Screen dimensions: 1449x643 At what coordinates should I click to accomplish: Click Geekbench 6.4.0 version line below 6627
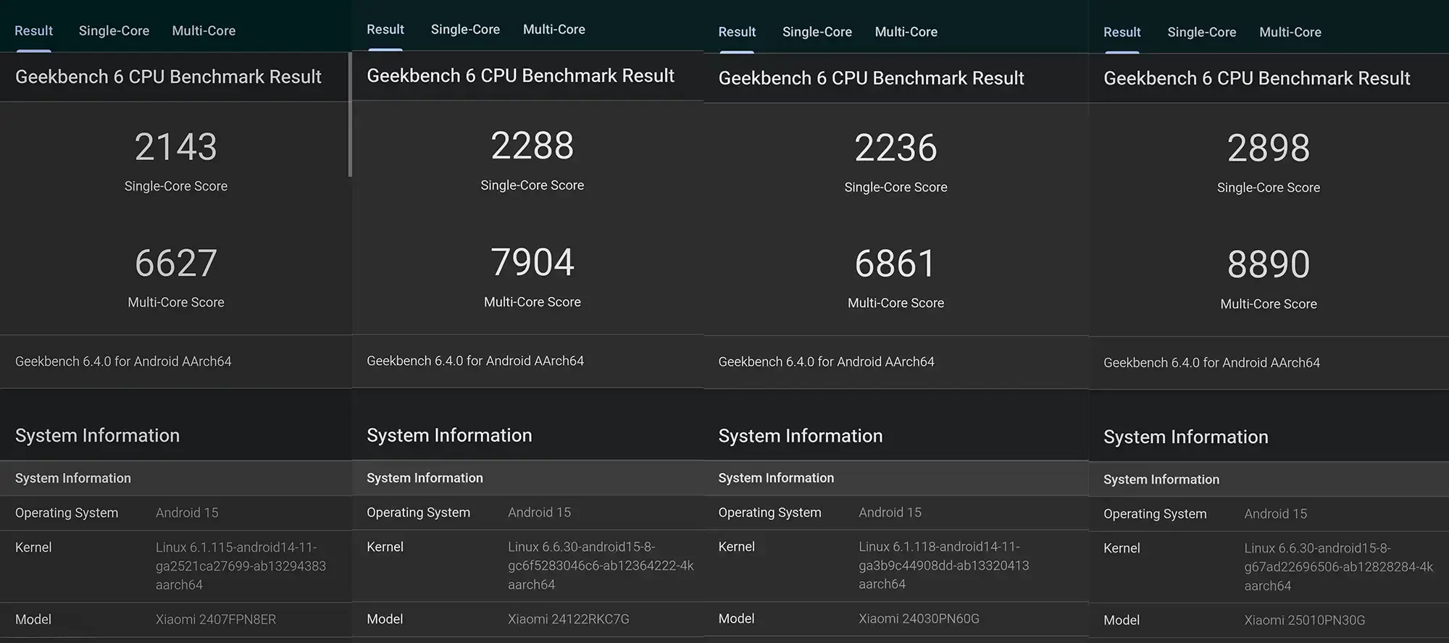coord(123,361)
